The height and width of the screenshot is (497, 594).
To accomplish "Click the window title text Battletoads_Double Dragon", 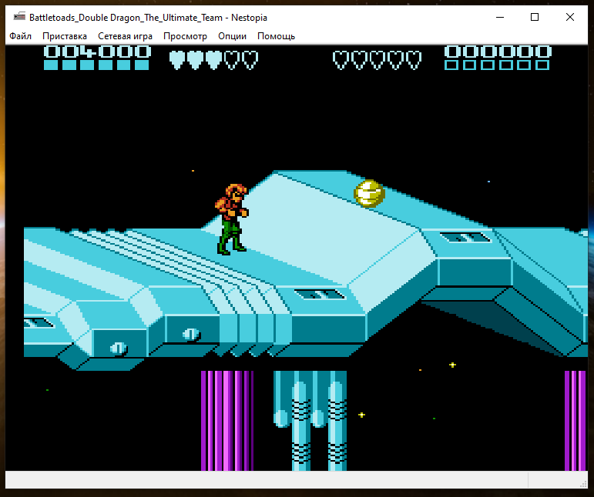I will tap(148, 18).
